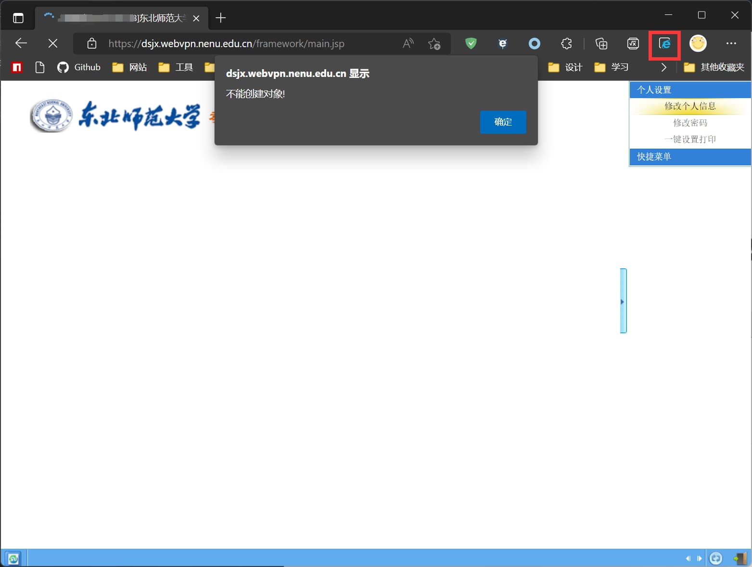Click the exit door icon in bottom bar
The height and width of the screenshot is (567, 752).
(740, 558)
